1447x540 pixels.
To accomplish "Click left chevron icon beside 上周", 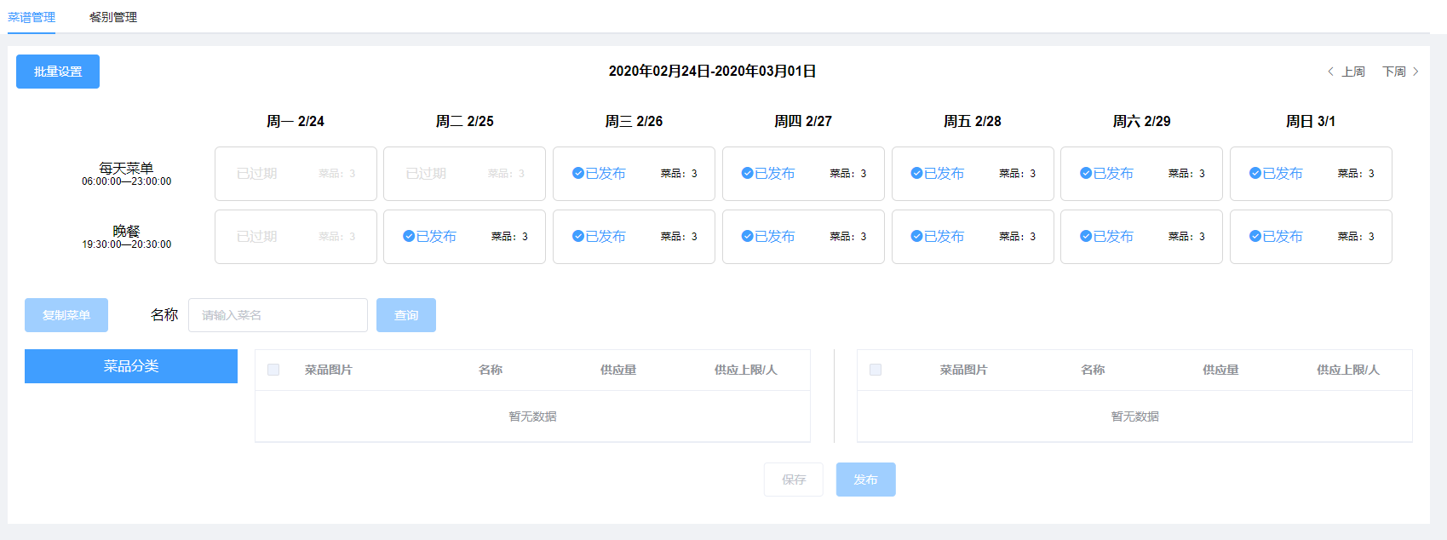I will point(1330,72).
